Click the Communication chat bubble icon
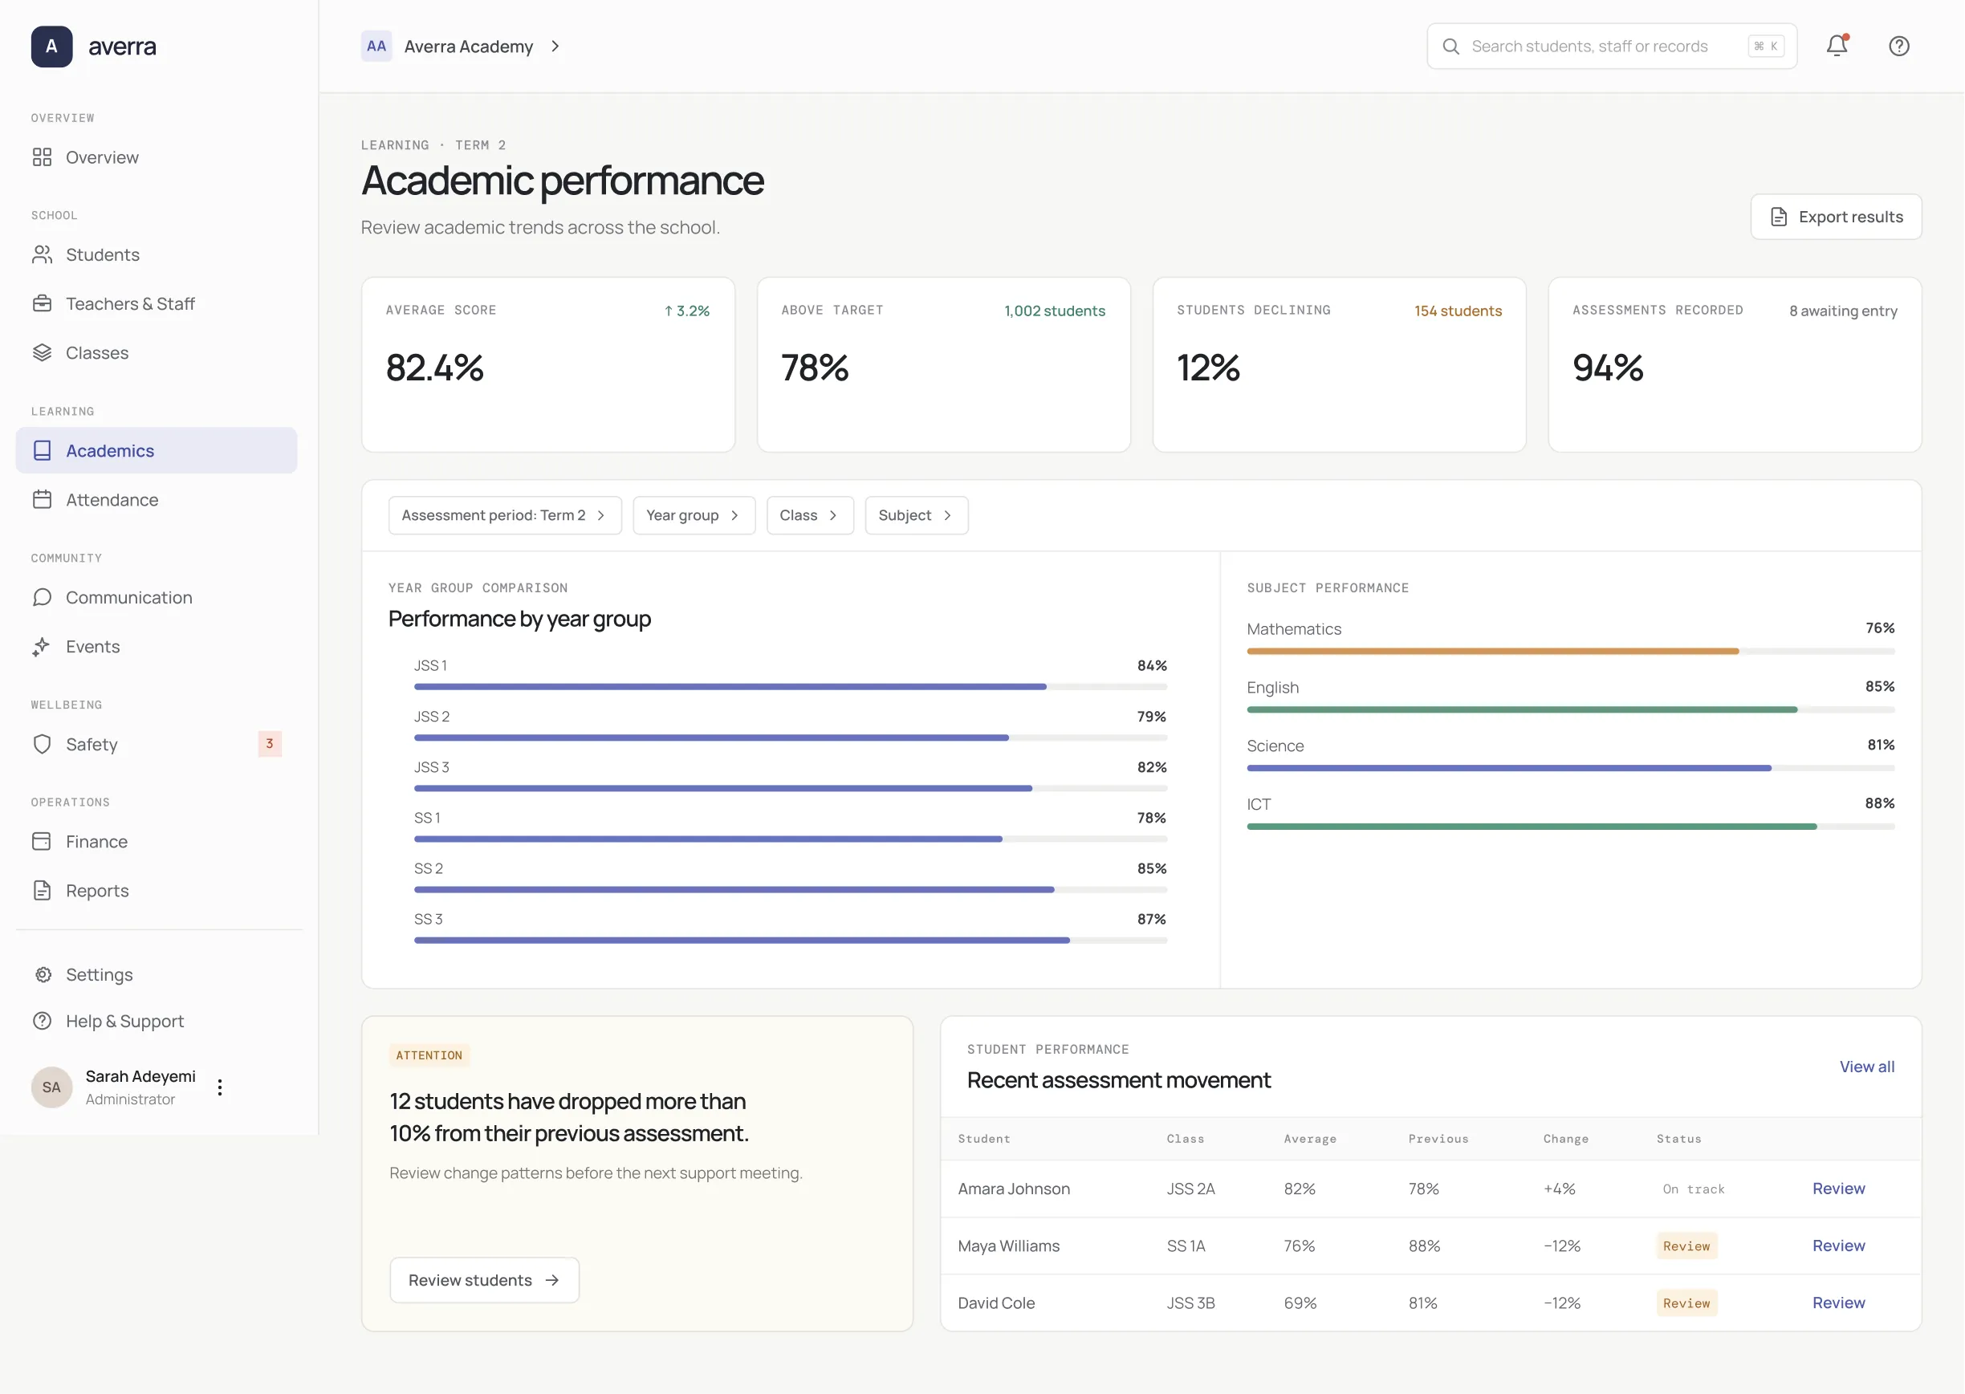1965x1394 pixels. click(x=42, y=597)
